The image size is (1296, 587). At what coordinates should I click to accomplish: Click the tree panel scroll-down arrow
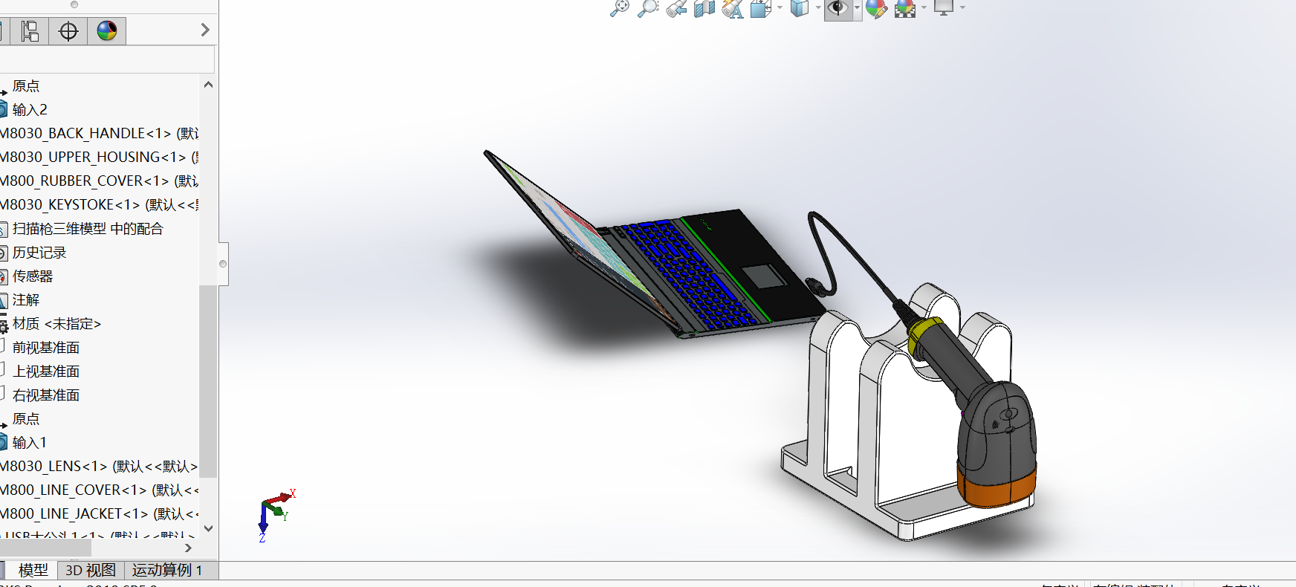tap(208, 528)
